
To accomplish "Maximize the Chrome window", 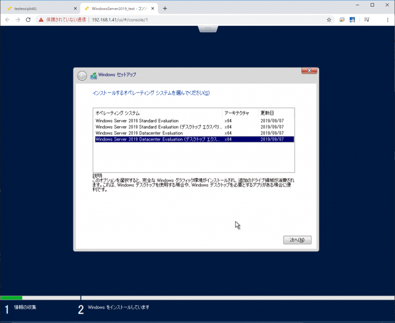I will coord(372,5).
